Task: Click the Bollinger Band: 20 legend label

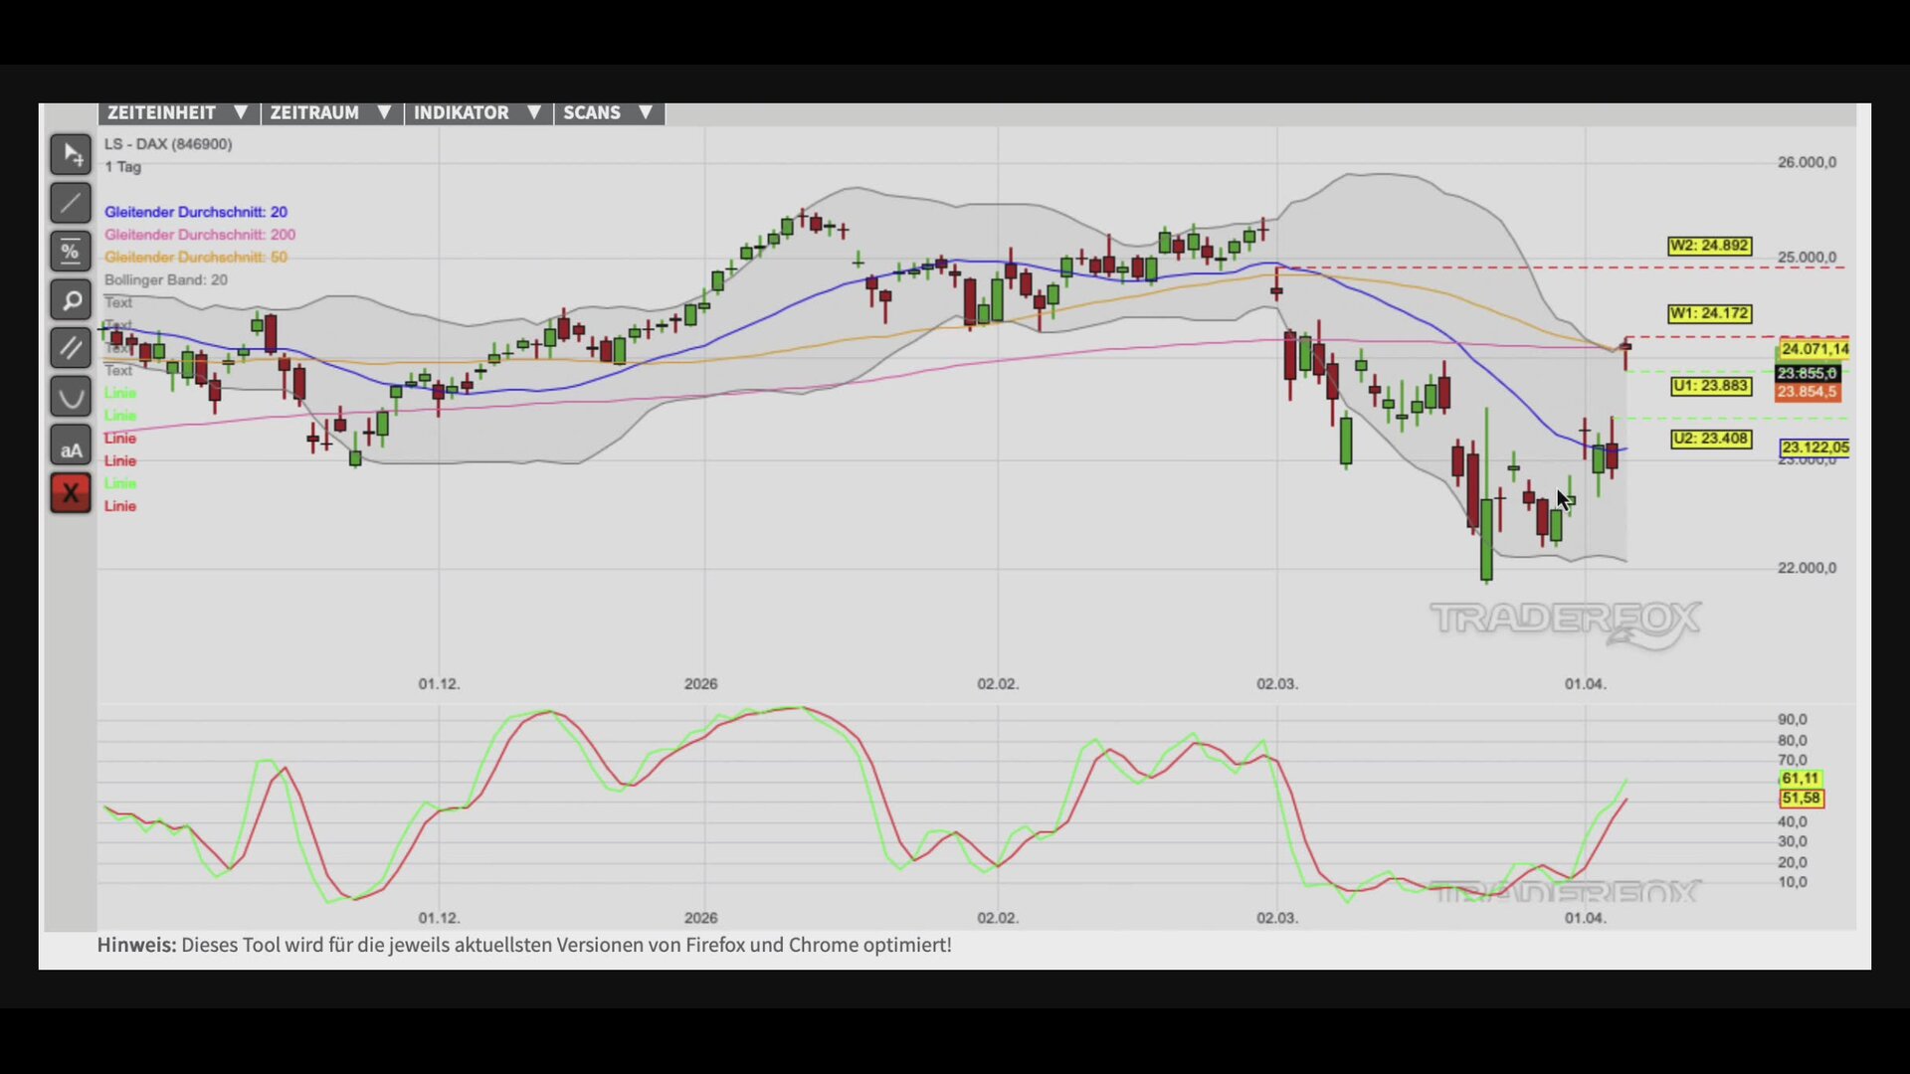Action: point(166,280)
